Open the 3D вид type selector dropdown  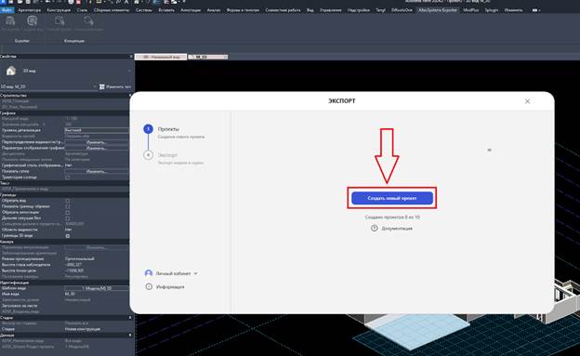tap(129, 71)
